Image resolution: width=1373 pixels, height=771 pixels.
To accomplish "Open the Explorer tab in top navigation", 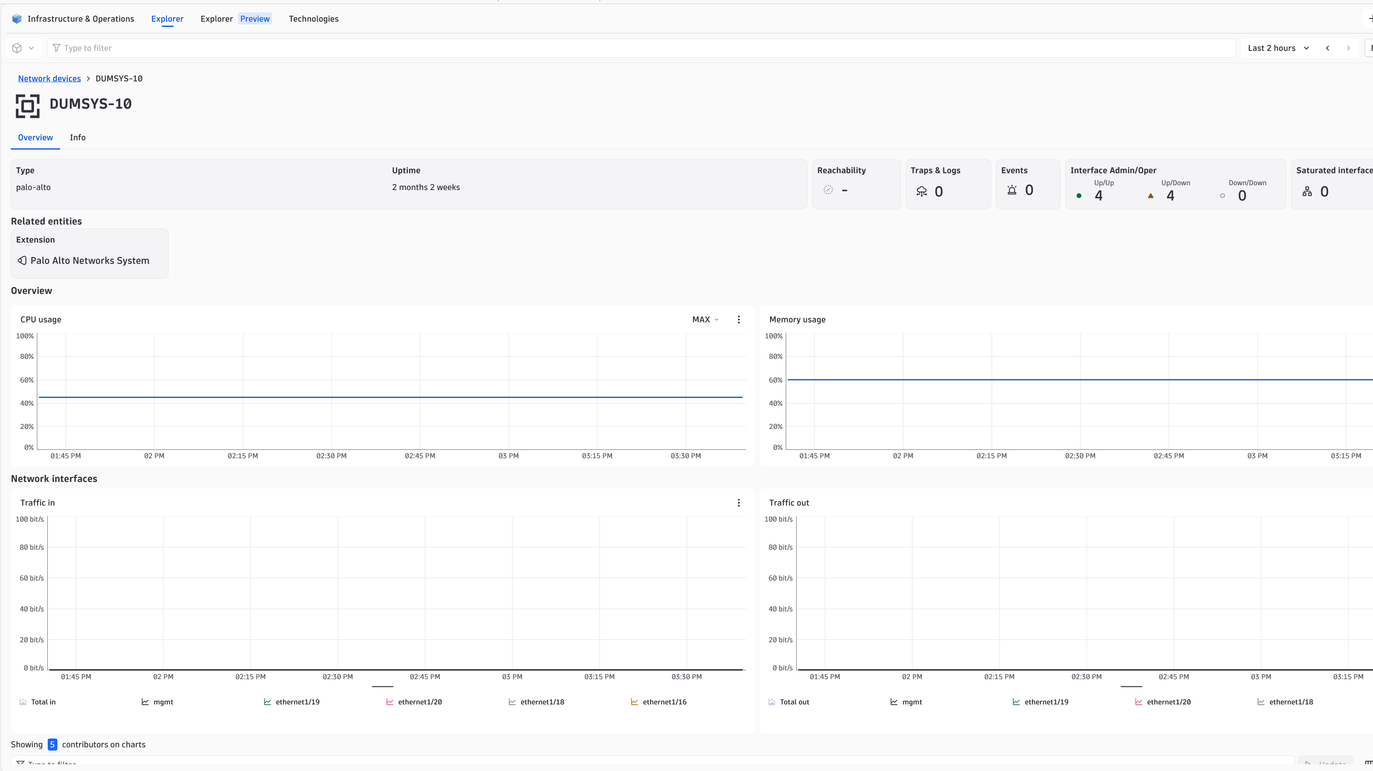I will (x=167, y=19).
